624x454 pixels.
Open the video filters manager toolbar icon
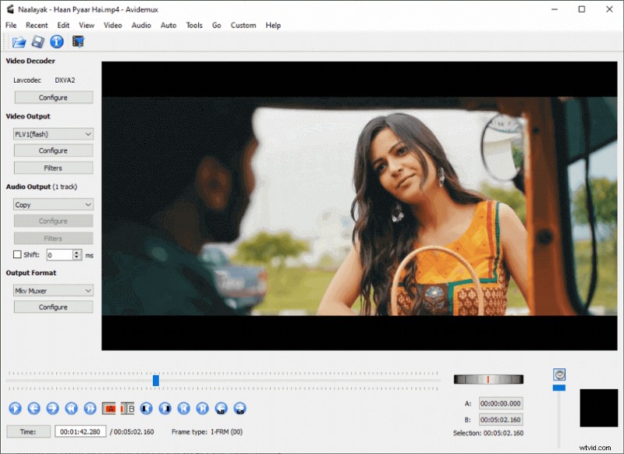(78, 41)
